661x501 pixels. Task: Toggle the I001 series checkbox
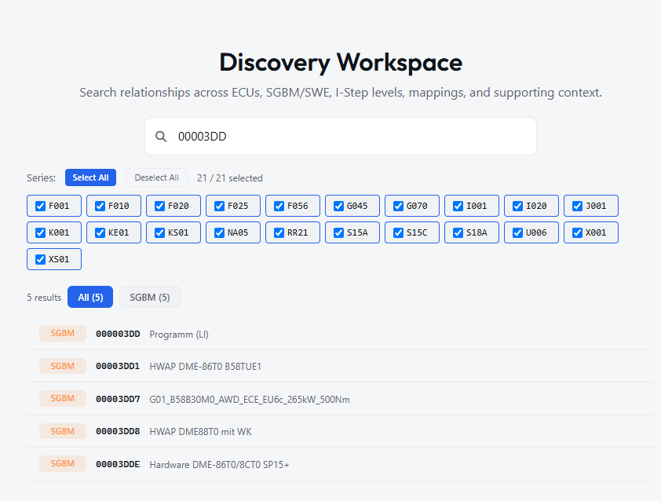[458, 206]
